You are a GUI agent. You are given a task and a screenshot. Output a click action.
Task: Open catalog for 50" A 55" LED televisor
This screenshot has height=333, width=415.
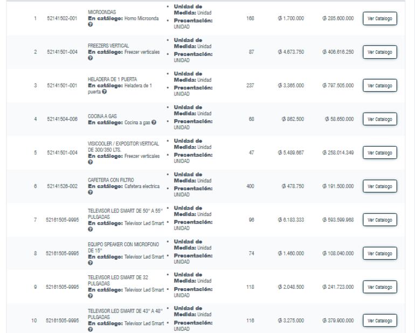(379, 220)
